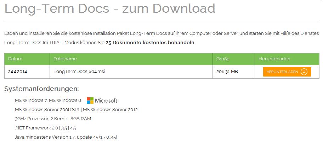Click the circled down-arrow download icon
Viewport: 323px width, 146px height.
pyautogui.click(x=304, y=72)
